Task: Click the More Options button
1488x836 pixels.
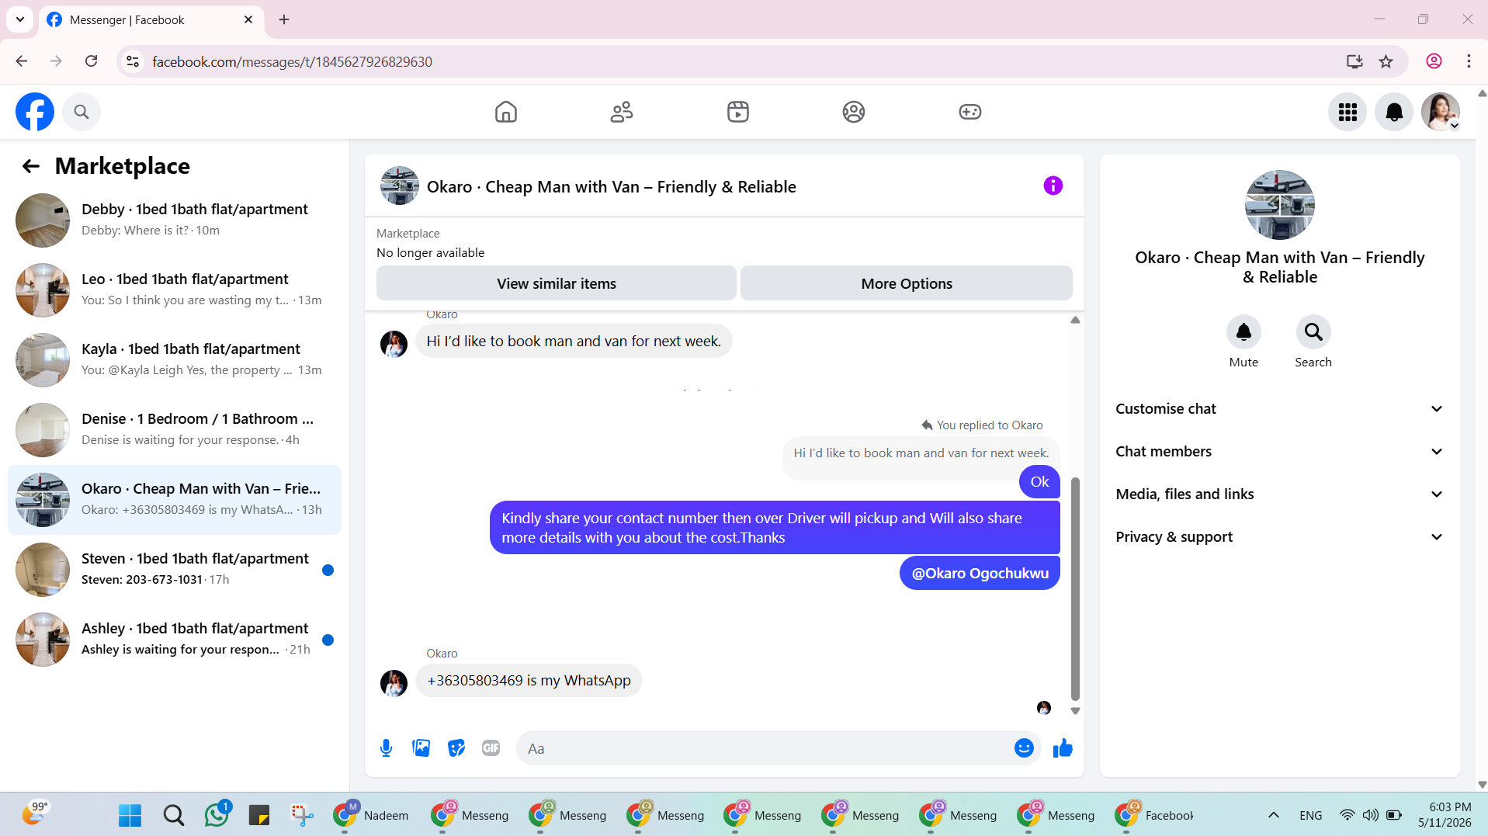Action: coord(906,283)
